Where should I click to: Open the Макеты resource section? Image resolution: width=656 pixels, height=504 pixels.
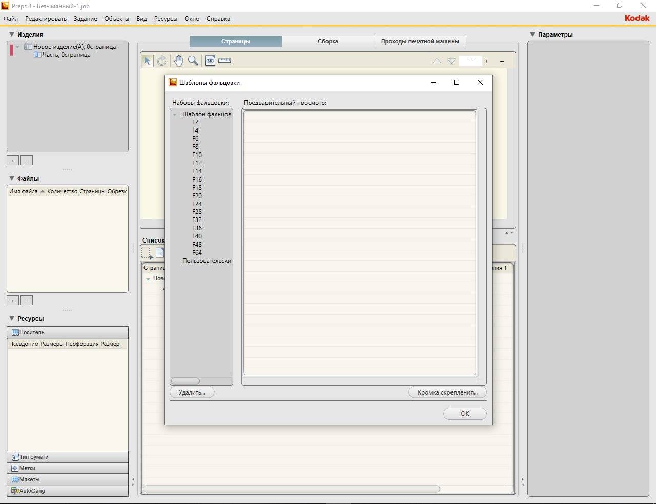(x=68, y=479)
